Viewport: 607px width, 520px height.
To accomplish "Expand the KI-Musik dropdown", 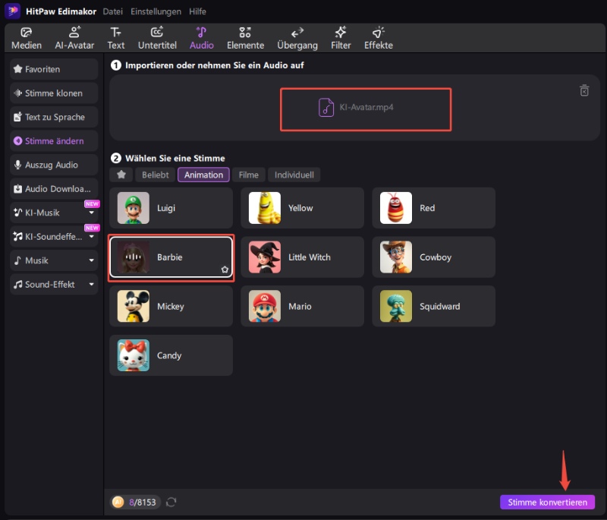I will click(x=92, y=213).
